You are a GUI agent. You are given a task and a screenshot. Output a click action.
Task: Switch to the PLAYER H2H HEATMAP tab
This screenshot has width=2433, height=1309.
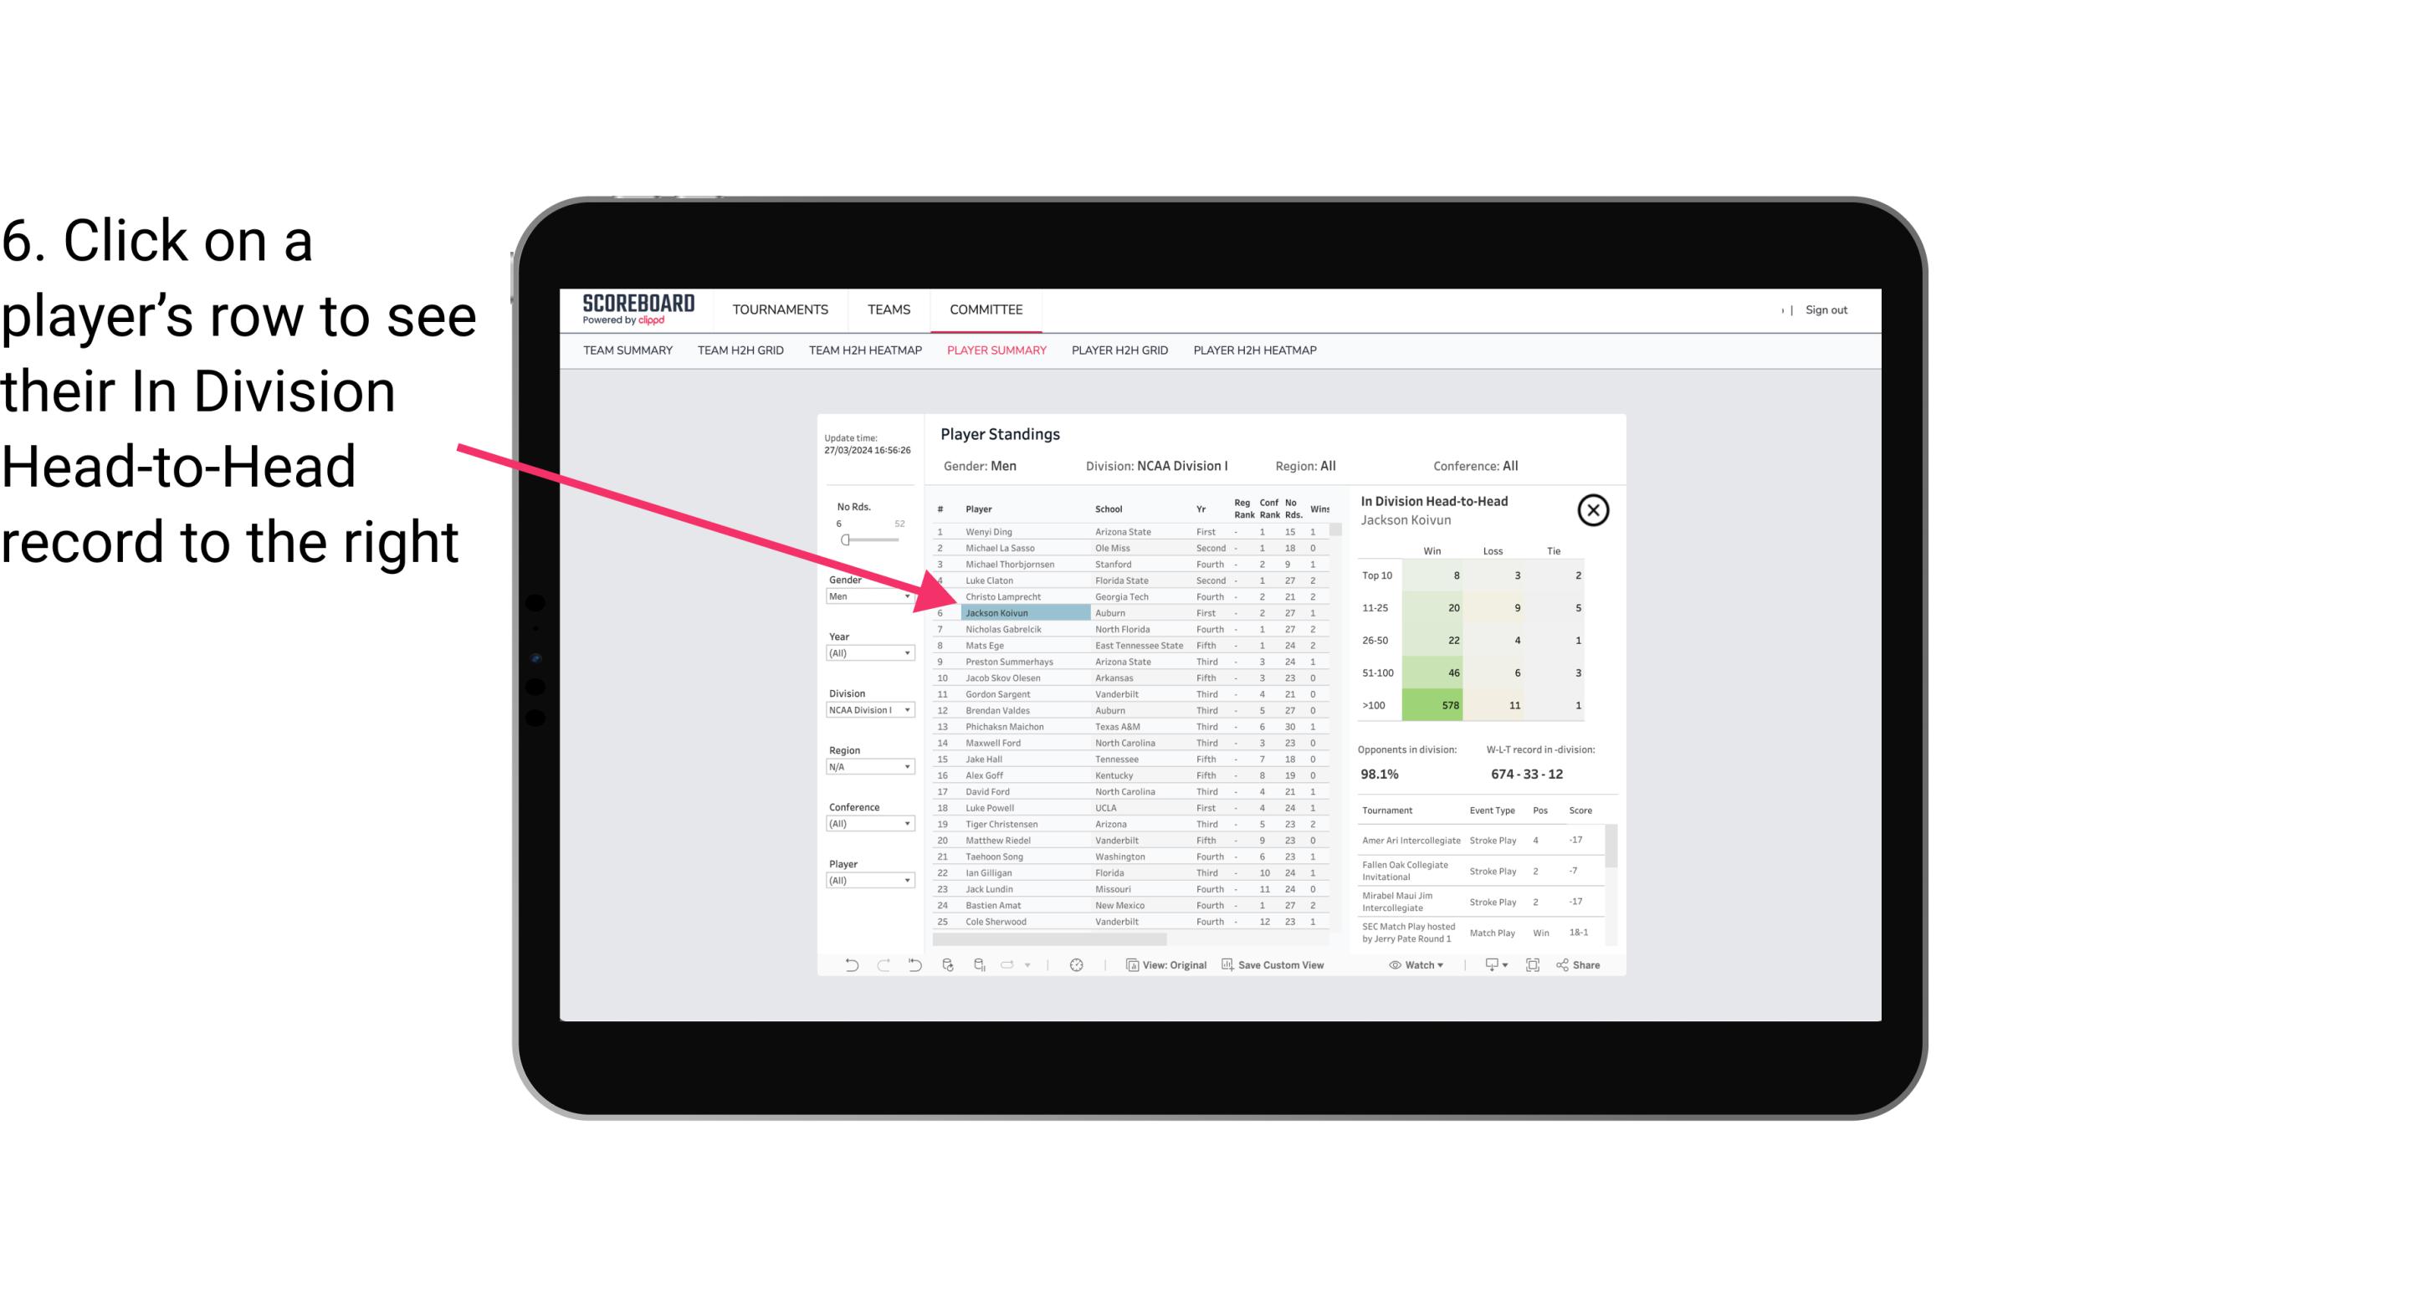[1256, 350]
